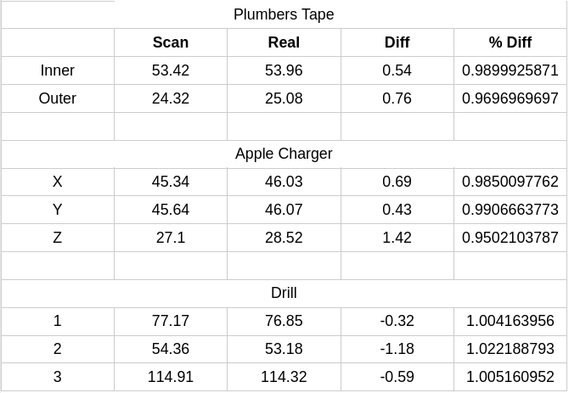This screenshot has height=393, width=569.
Task: Select cell containing 53.96
Action: 284,70
